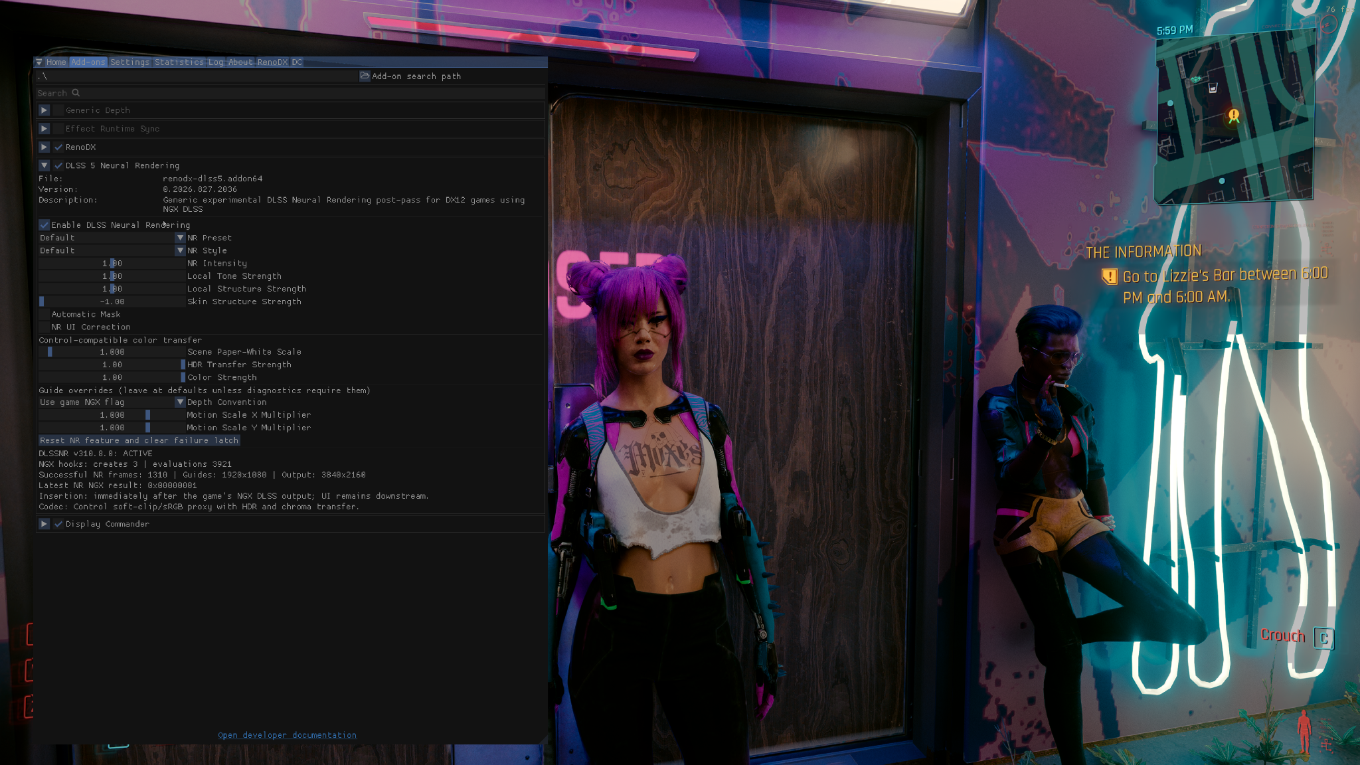Viewport: 1360px width, 765px height.
Task: Open the Settings tab
Action: [x=129, y=62]
